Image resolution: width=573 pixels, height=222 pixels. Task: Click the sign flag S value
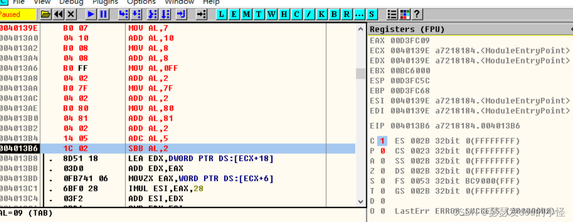tap(382, 181)
